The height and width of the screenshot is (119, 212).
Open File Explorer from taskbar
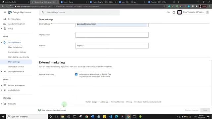pos(63,117)
